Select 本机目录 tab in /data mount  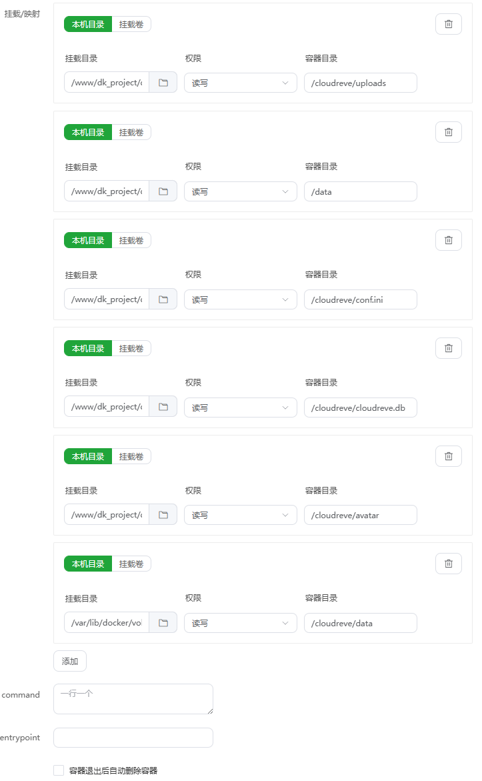88,132
